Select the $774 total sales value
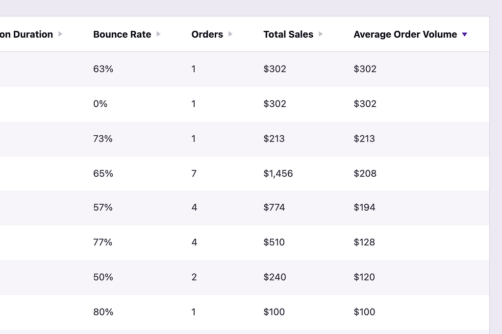This screenshot has width=502, height=334. tap(274, 208)
